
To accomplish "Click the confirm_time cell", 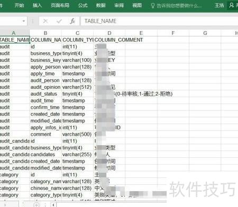I will pyautogui.click(x=46, y=107).
